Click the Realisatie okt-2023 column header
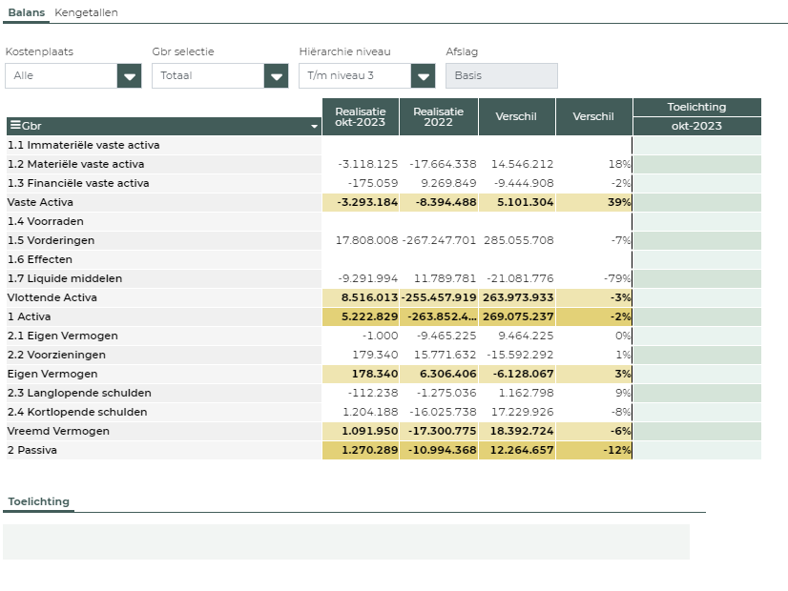Image resolution: width=788 pixels, height=591 pixels. click(x=360, y=116)
